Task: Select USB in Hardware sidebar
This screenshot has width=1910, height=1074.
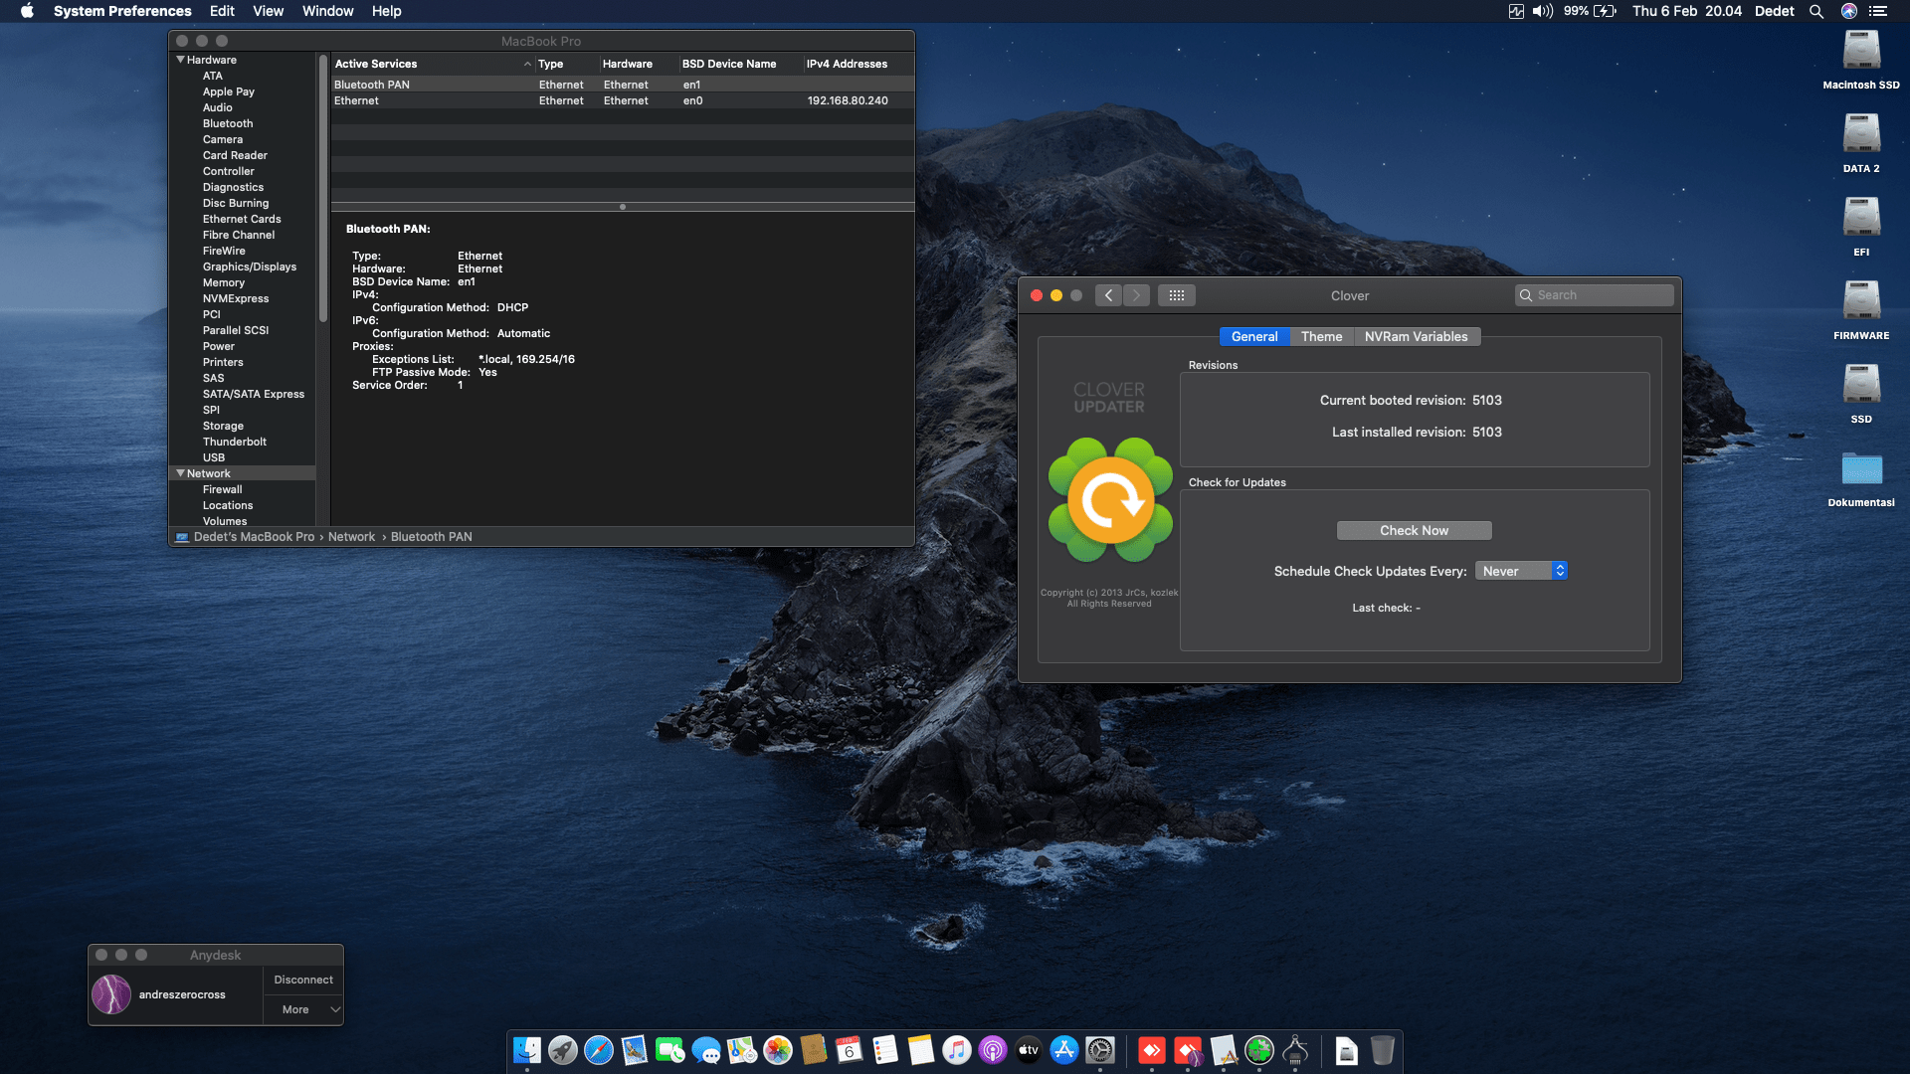Action: [x=214, y=457]
